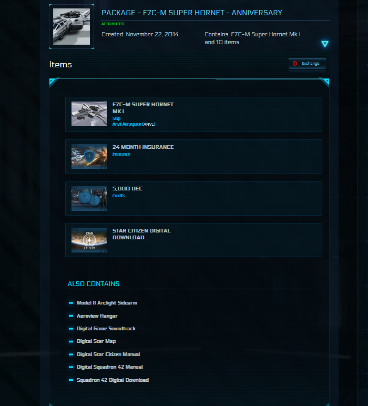Select the STAR CITIZEN DIGITAL DOWNLOAD title
Image resolution: width=368 pixels, height=406 pixels.
141,234
